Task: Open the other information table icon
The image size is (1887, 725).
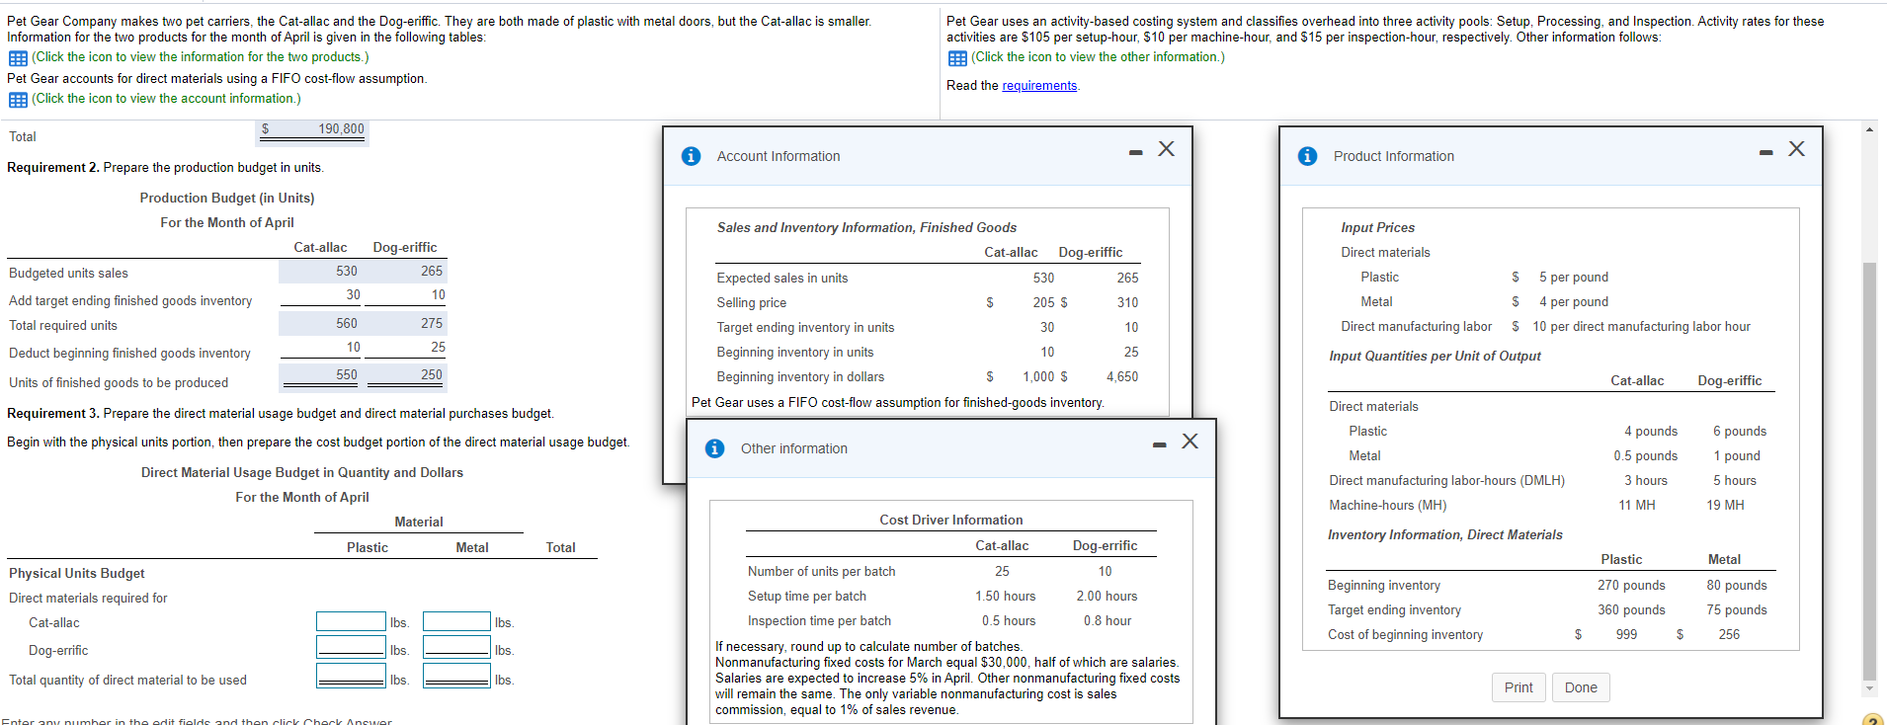Action: 957,58
